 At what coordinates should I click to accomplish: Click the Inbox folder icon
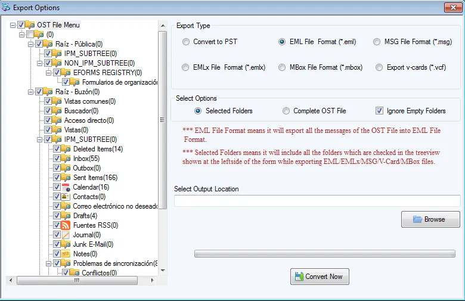coord(66,159)
